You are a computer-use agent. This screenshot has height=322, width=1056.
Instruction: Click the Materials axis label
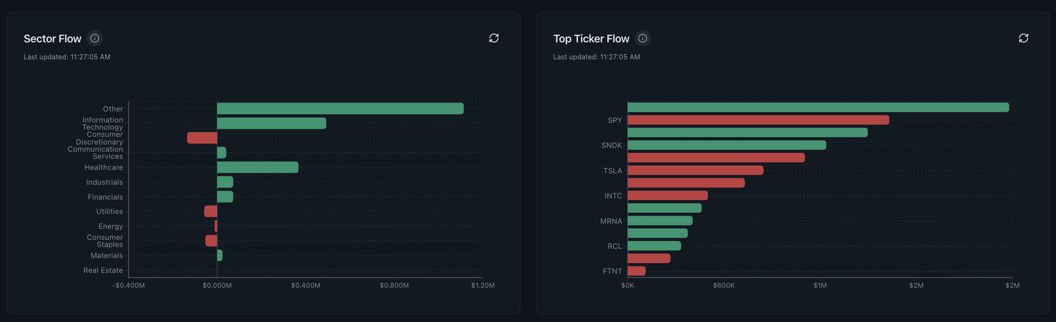tap(107, 255)
